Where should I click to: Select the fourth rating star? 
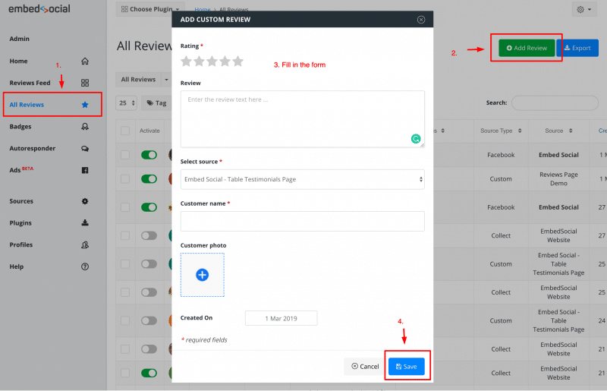coord(225,61)
